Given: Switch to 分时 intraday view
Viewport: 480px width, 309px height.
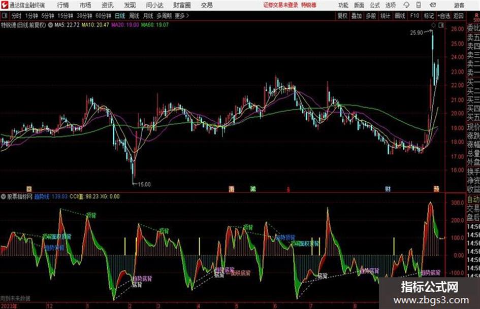Looking at the screenshot, I should click(x=17, y=16).
